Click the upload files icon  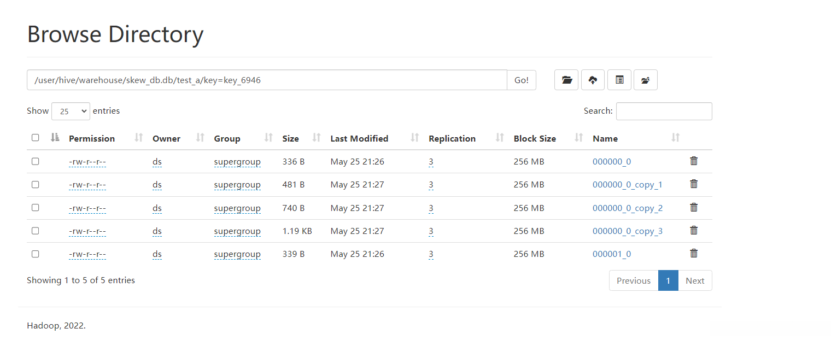tap(593, 80)
